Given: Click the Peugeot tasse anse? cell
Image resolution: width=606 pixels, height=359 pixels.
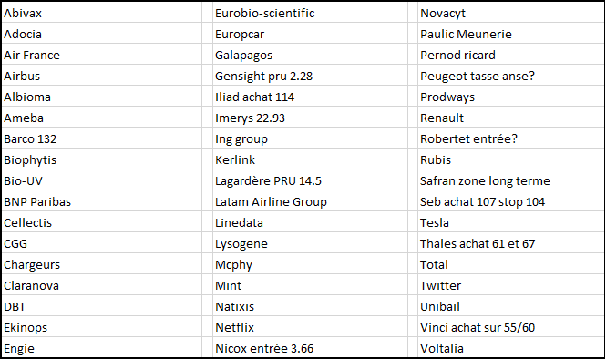Looking at the screenshot, I should [511, 76].
